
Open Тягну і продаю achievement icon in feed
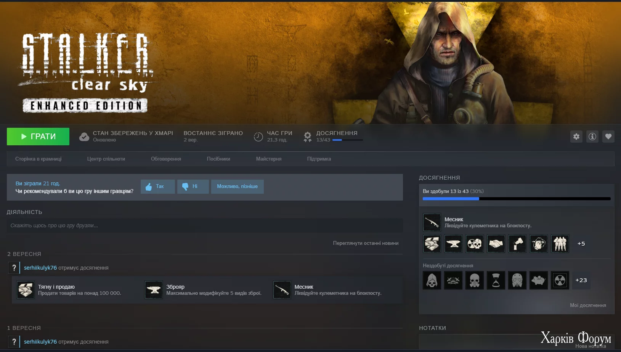pos(26,290)
